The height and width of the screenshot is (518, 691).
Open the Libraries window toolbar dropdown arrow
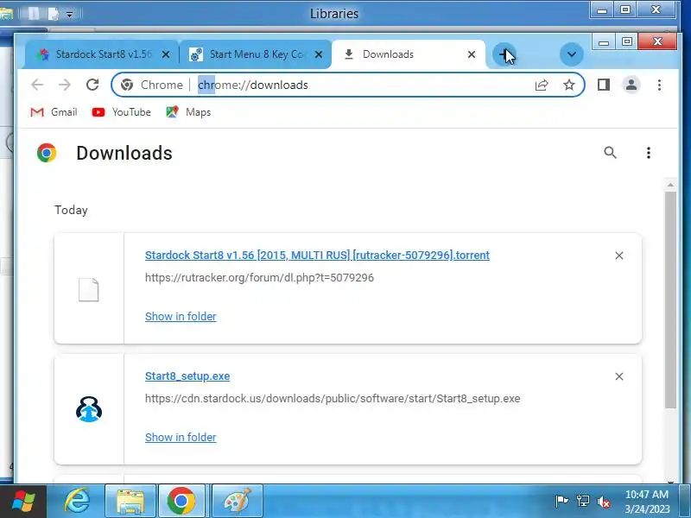[x=70, y=15]
